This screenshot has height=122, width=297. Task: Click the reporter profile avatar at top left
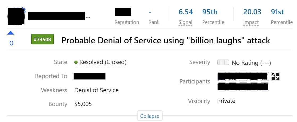coord(16,16)
